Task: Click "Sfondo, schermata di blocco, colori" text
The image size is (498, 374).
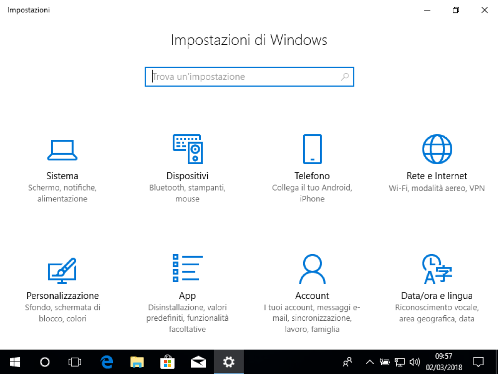Action: pos(63,313)
